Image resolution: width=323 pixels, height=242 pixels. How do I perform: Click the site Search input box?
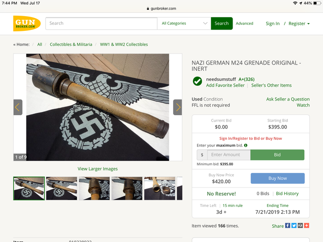coord(102,24)
